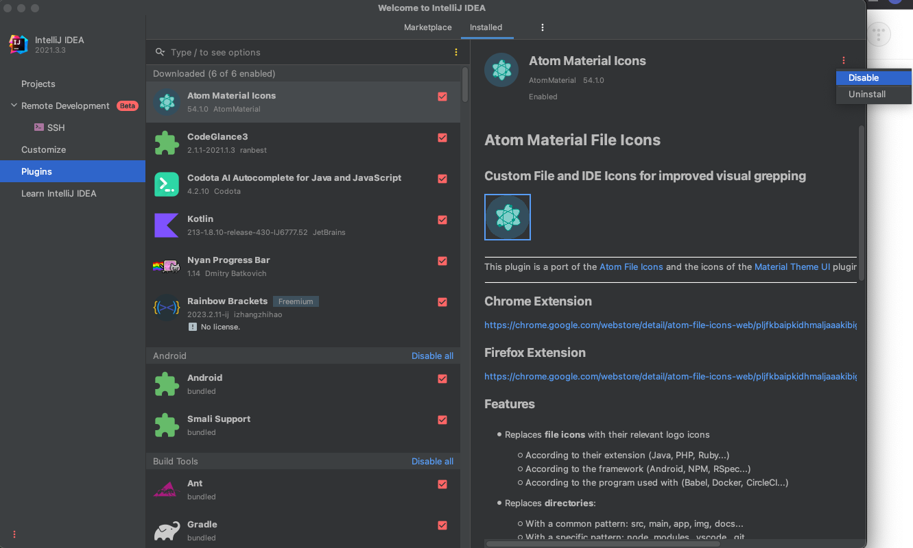
Task: Toggle the Nyan Progress Bar checkbox
Action: click(442, 261)
